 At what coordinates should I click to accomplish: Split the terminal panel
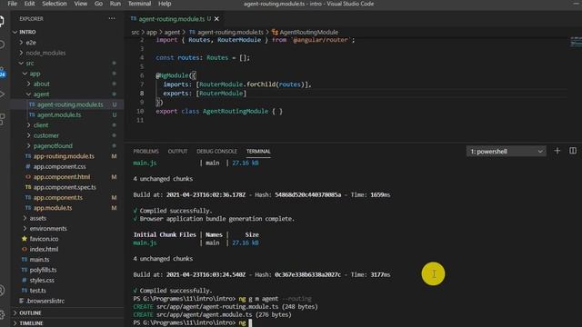click(x=573, y=151)
